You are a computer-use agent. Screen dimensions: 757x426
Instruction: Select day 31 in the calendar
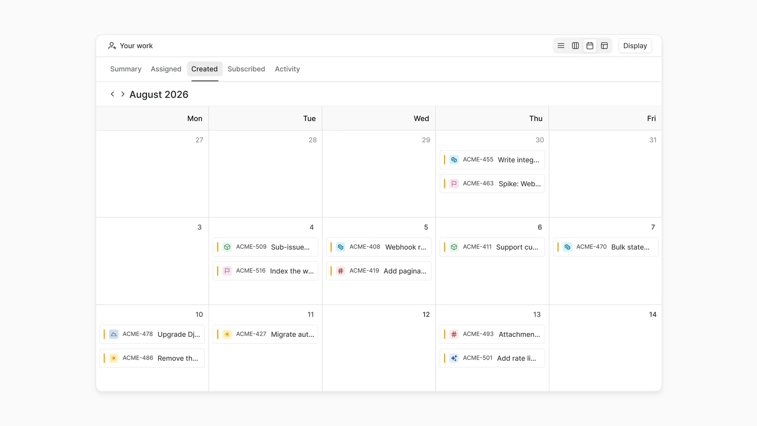click(x=653, y=140)
